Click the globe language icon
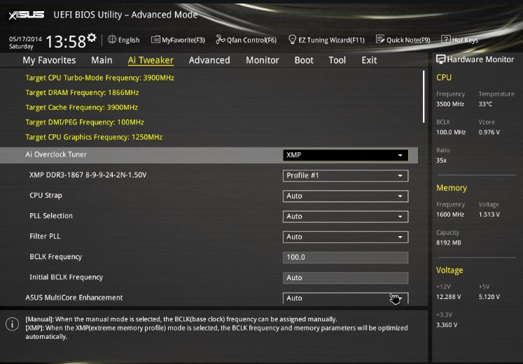 (x=112, y=39)
